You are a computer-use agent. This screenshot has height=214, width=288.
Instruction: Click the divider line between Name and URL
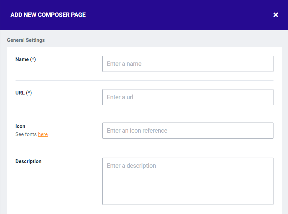[x=144, y=80]
